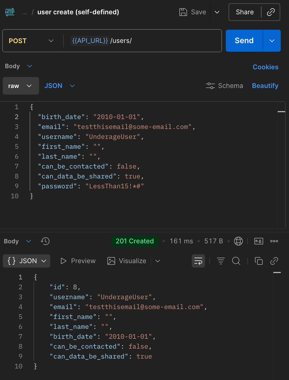Expand the Save options chevron
The height and width of the screenshot is (380, 289).
pos(217,12)
